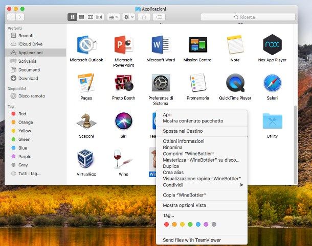Select the QuickTime Player icon
Viewport: 312px width, 246px height.
tap(235, 83)
